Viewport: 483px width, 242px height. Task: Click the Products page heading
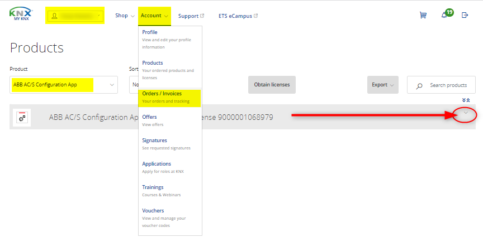coord(37,48)
